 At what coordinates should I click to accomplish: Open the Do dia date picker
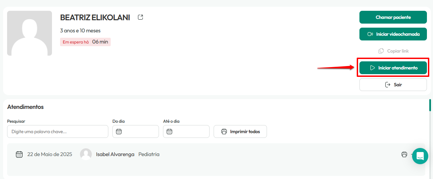tap(136, 131)
